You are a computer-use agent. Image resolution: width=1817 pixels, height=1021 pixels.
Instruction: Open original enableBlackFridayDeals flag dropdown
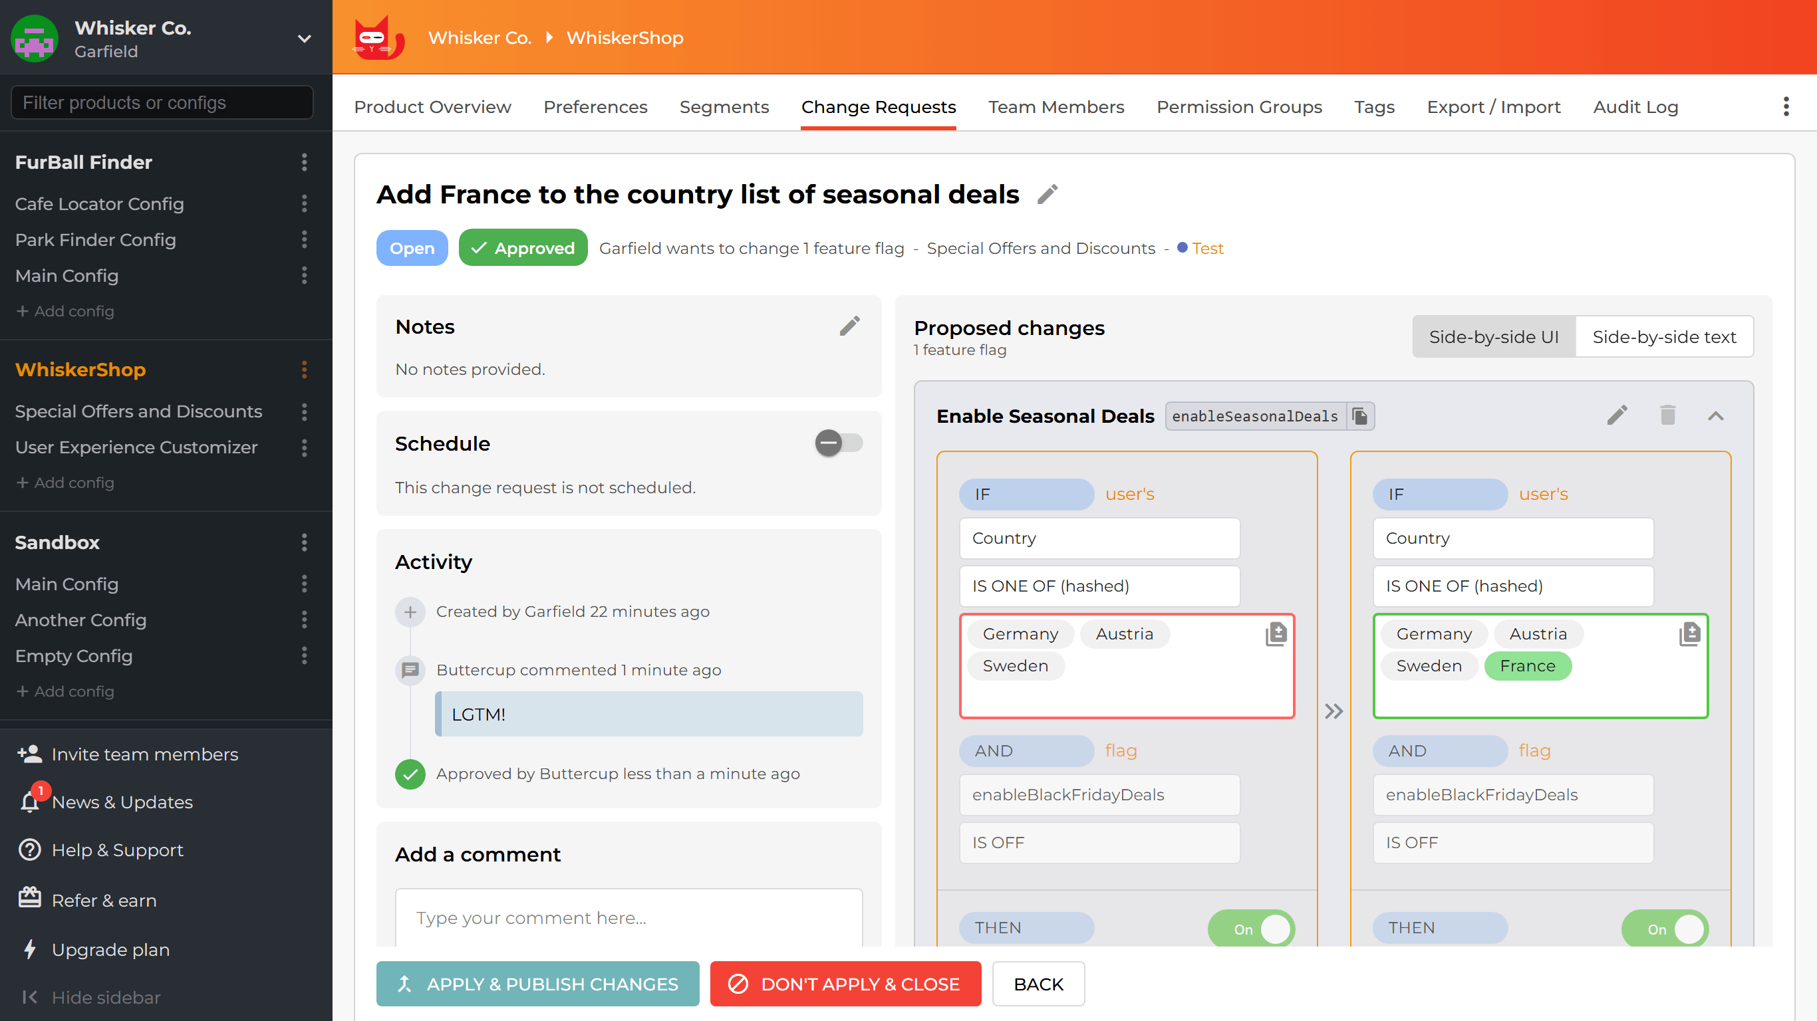pos(1099,794)
